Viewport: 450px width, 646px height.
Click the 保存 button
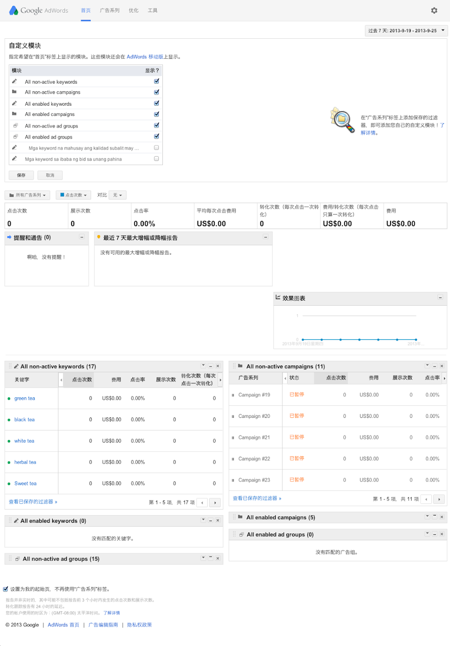coord(21,175)
